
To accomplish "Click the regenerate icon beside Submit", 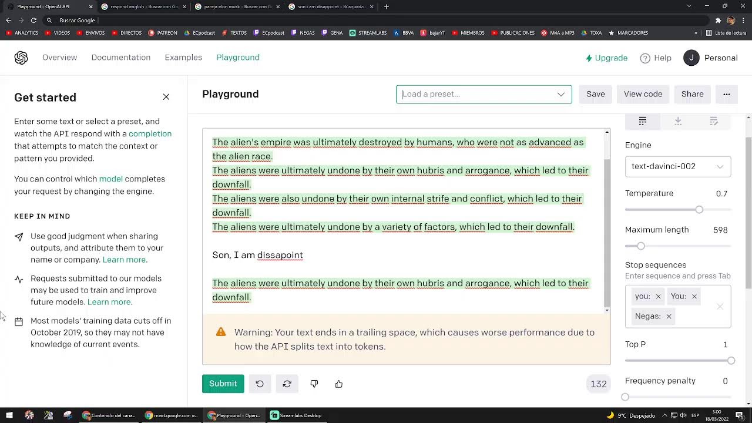I will tap(287, 384).
